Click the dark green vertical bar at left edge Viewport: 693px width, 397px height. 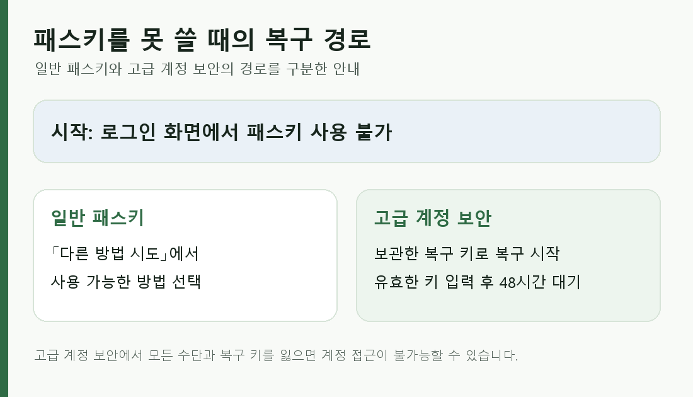tap(4, 198)
